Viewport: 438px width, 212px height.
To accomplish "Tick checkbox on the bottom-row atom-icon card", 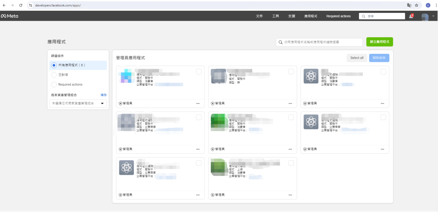I will (199, 163).
